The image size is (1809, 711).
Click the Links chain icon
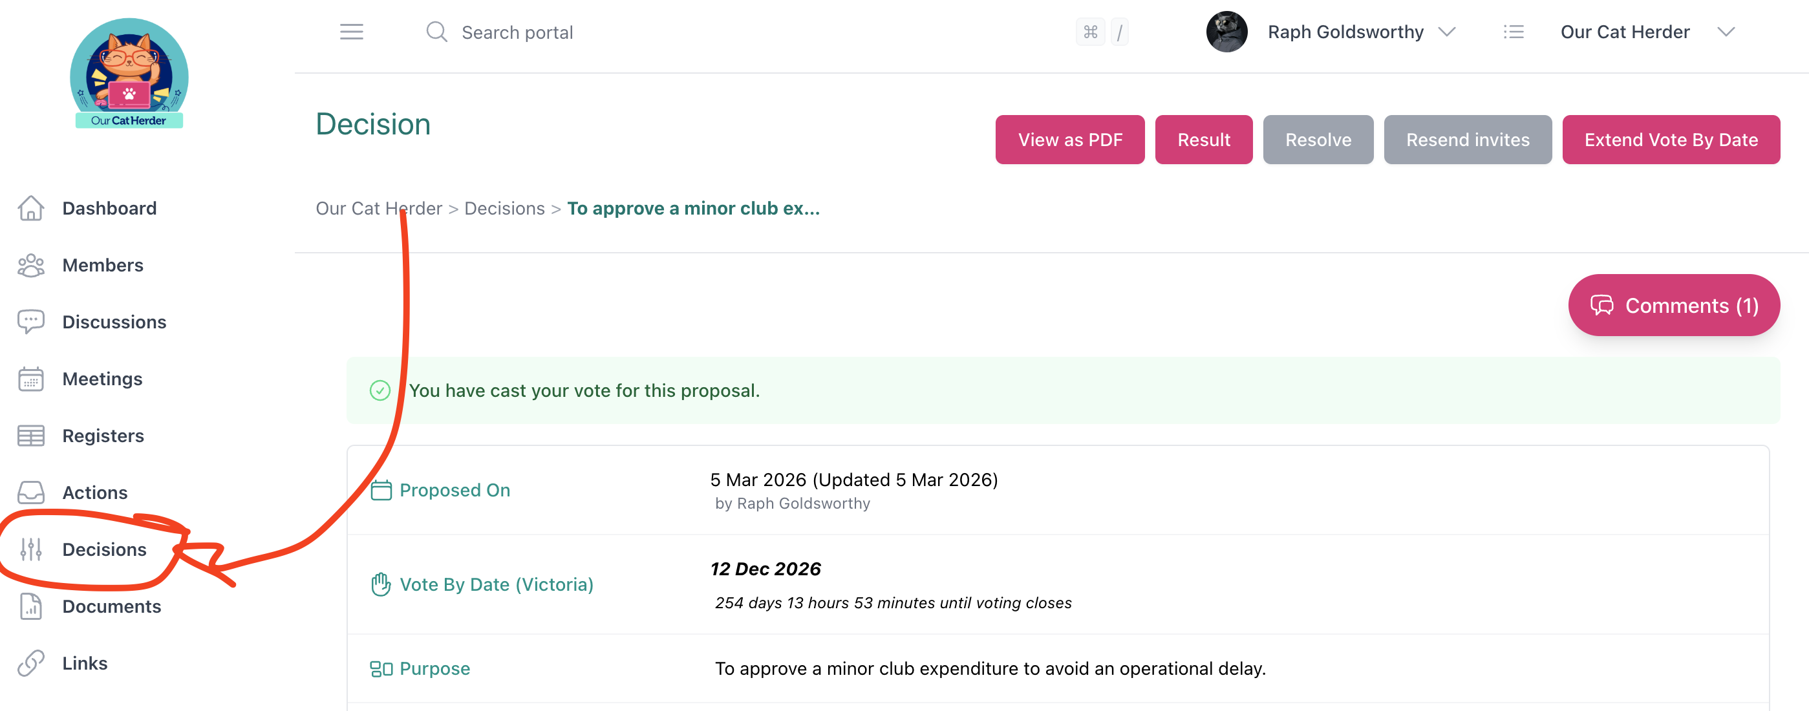pyautogui.click(x=31, y=663)
